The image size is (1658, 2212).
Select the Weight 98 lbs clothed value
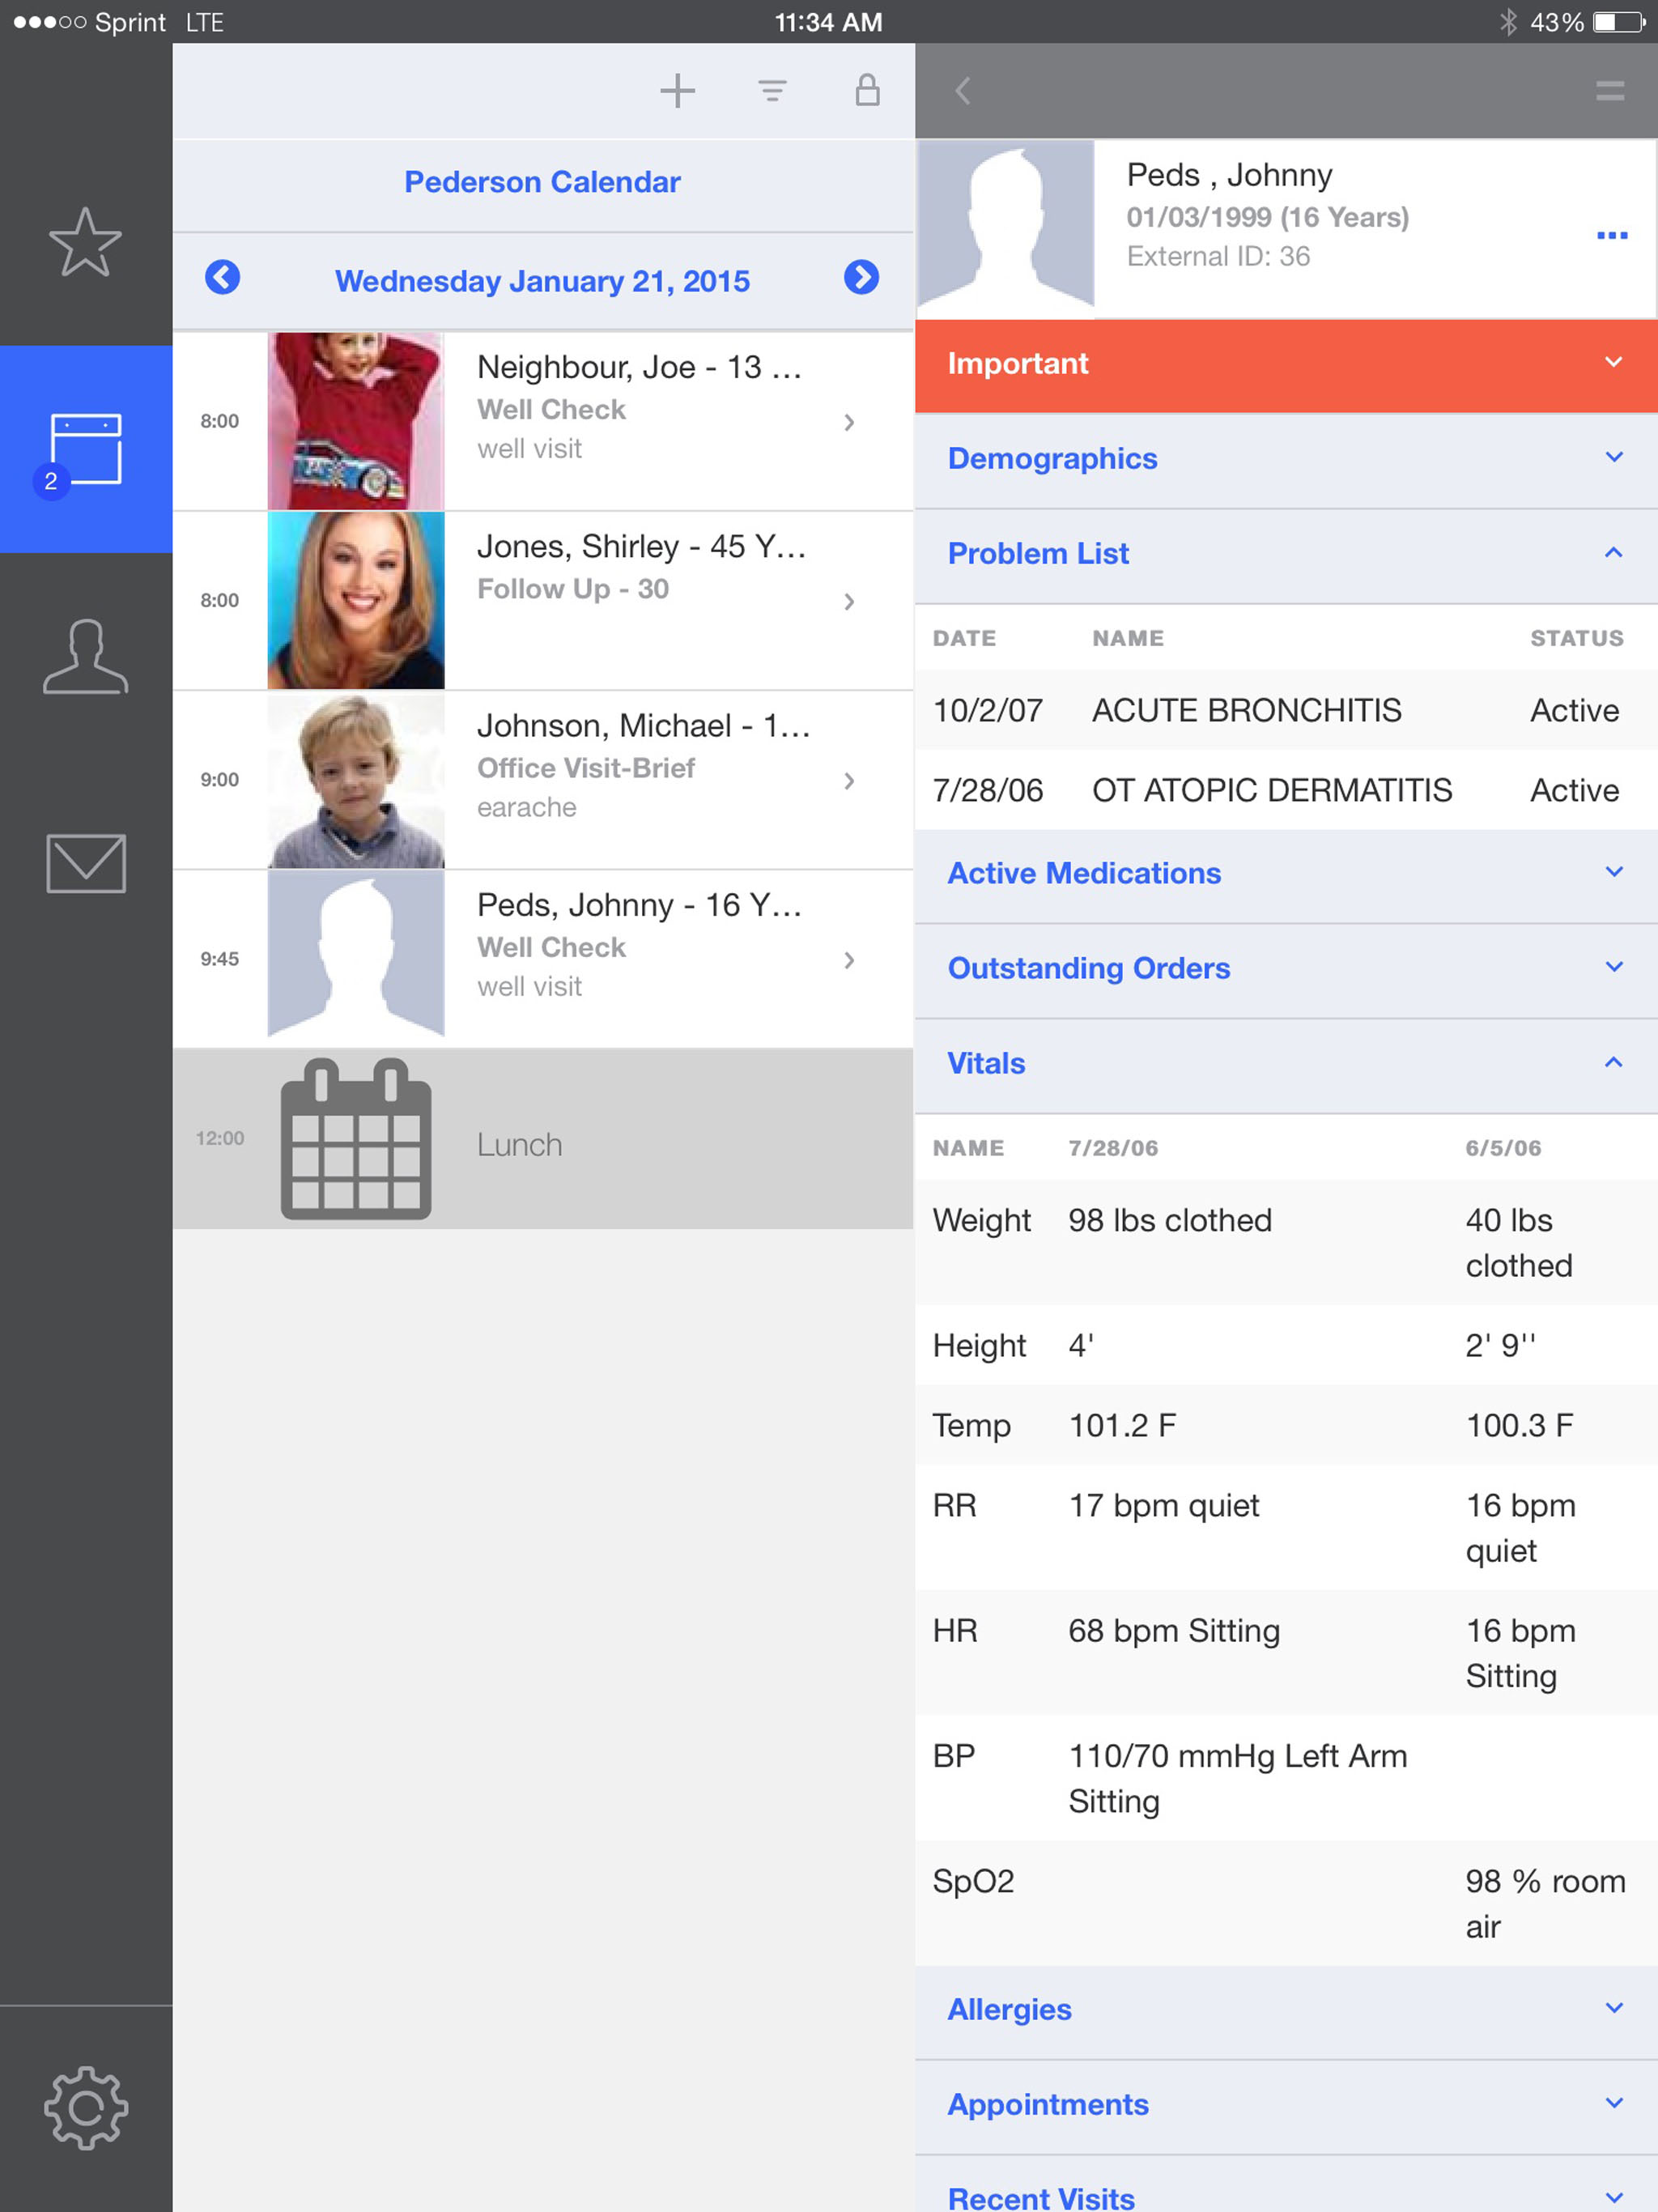[1170, 1220]
